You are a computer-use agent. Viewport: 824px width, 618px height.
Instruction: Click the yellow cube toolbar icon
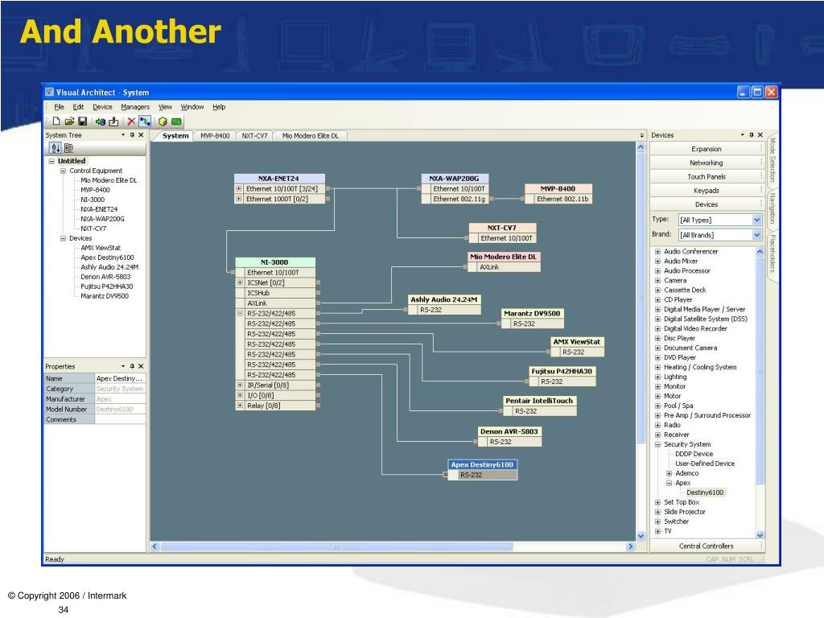pos(163,122)
